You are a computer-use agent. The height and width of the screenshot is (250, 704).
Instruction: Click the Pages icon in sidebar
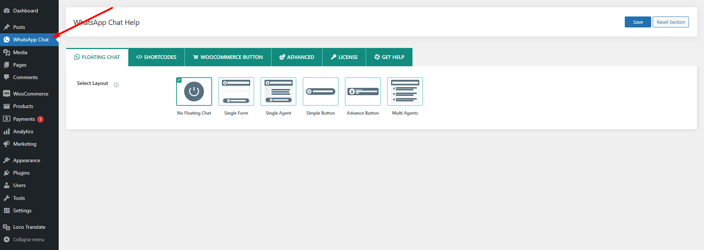tap(7, 65)
